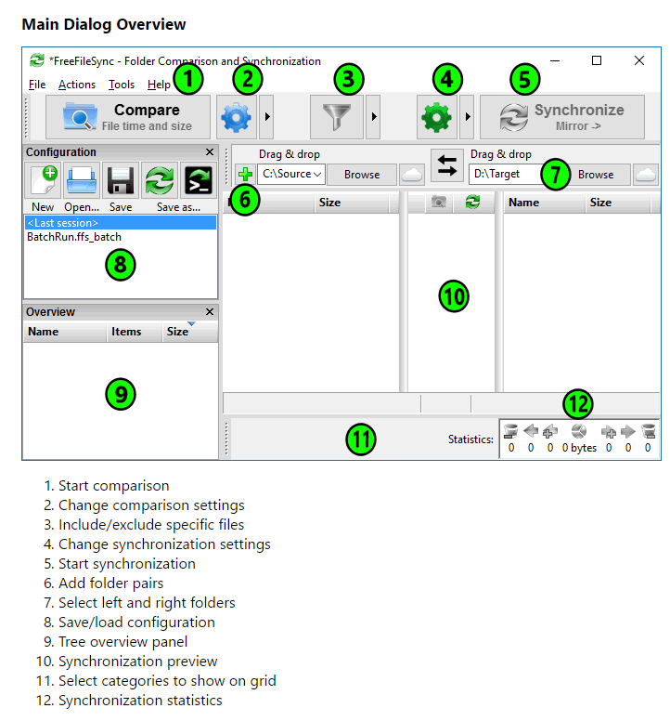Click Name column header in target-side grid
Image resolution: width=670 pixels, height=721 pixels.
545,203
